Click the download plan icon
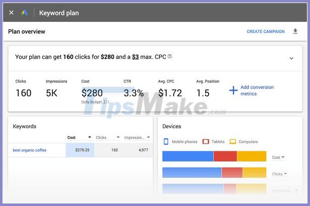310x206 pixels. pyautogui.click(x=295, y=31)
